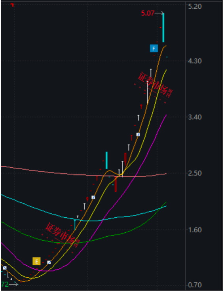
Task: Click the 5.20 price axis label
Action: [x=195, y=6]
